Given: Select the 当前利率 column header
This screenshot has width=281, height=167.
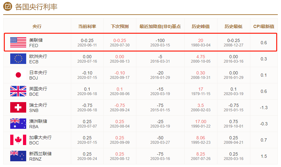Looking at the screenshot, I should point(87,26).
